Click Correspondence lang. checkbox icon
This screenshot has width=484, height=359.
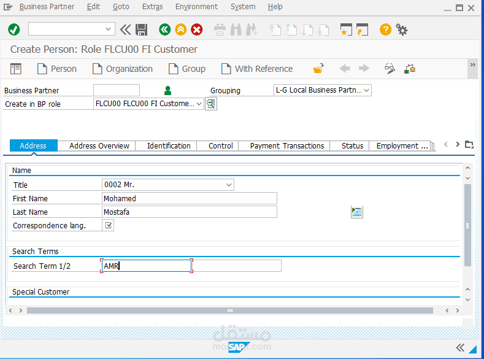point(108,225)
